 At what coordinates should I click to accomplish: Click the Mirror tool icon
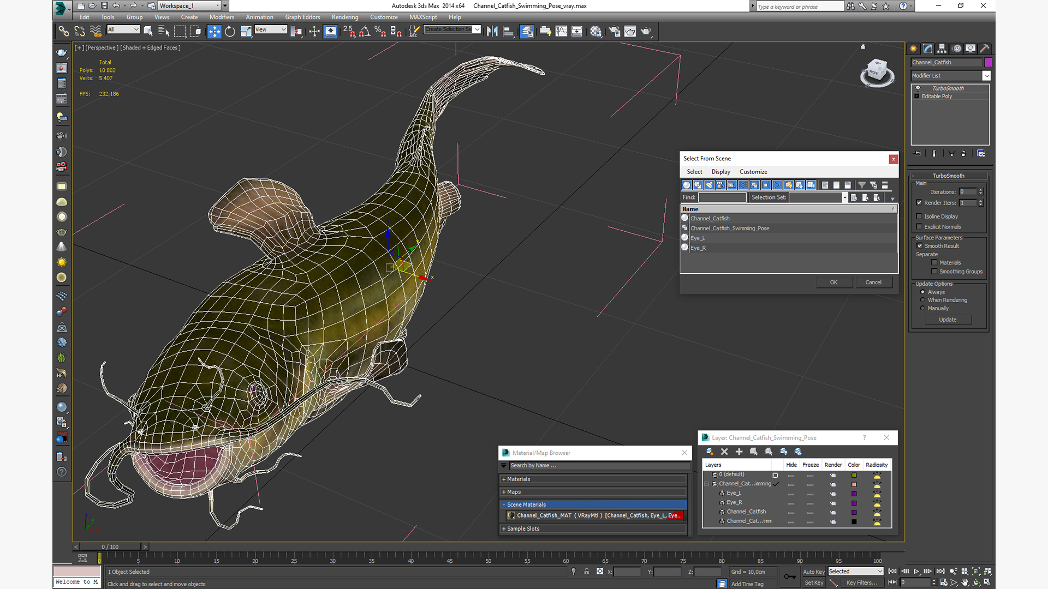492,31
